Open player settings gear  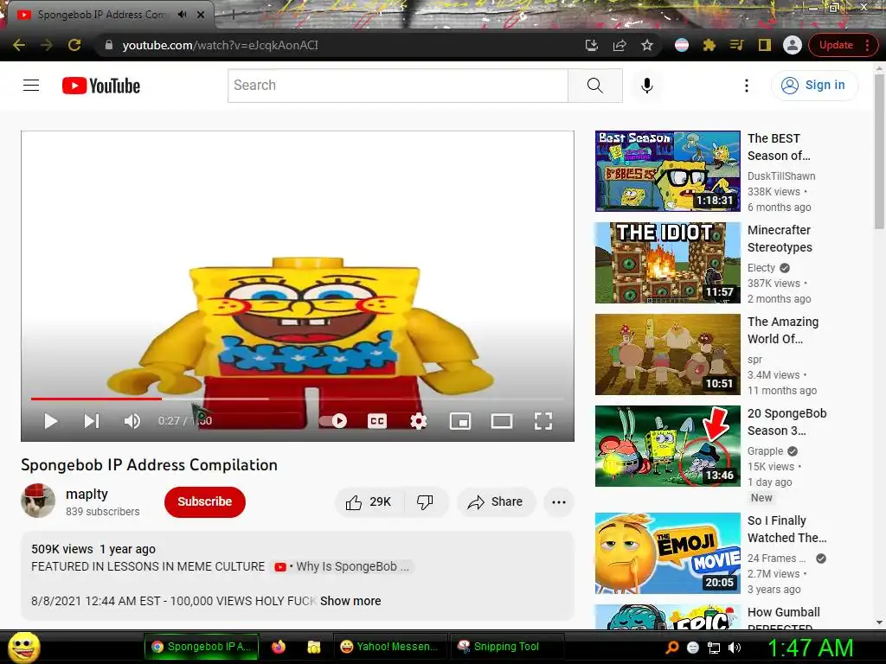click(x=419, y=421)
